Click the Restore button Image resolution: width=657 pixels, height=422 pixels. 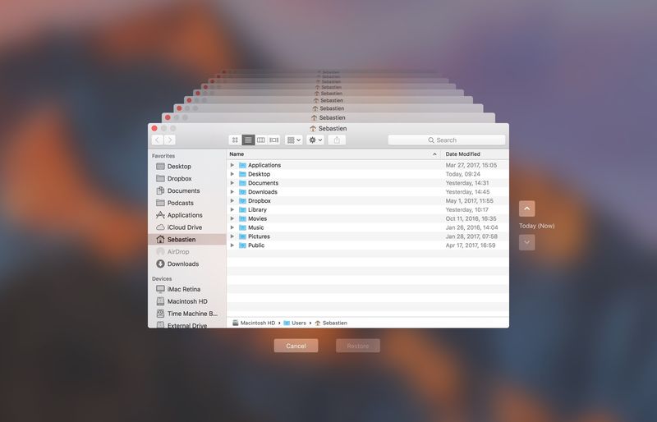click(358, 346)
